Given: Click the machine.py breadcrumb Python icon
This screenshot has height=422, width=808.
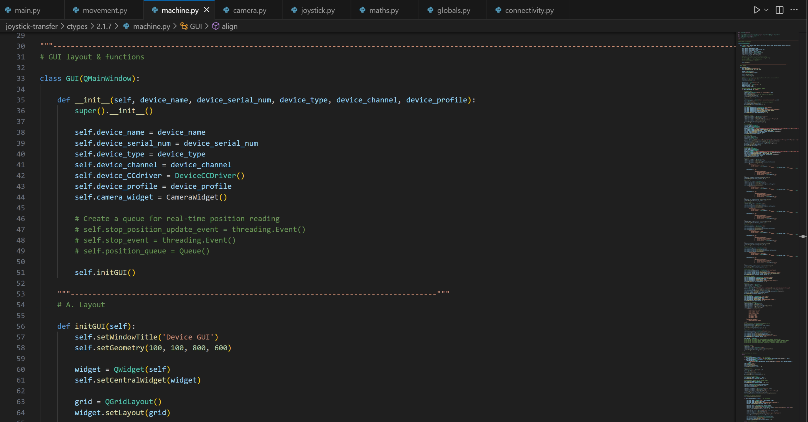Looking at the screenshot, I should point(127,26).
